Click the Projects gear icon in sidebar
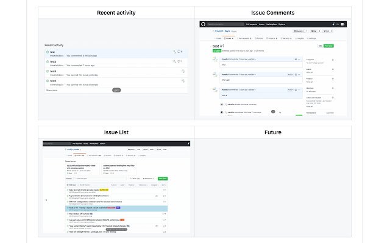 point(333,78)
